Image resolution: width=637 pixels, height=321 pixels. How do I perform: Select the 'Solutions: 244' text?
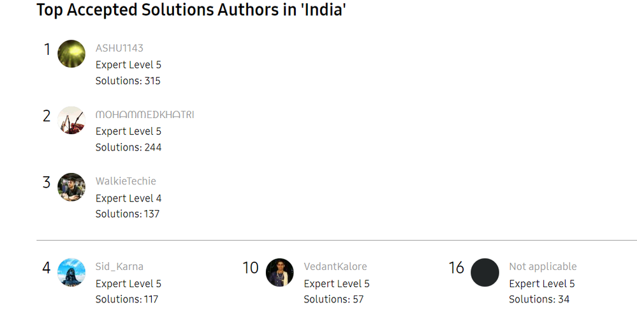point(128,147)
